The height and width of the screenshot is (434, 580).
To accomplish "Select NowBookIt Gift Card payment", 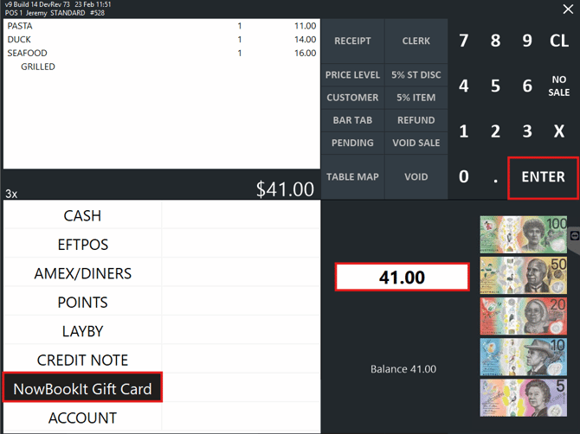I will pos(82,389).
